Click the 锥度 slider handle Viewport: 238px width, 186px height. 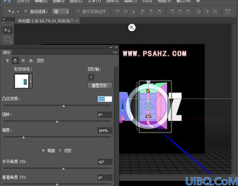[x=23, y=138]
